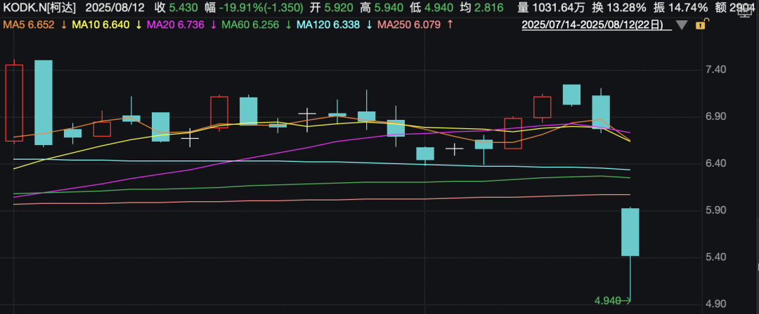Open the date range dropdown triangle

click(680, 26)
